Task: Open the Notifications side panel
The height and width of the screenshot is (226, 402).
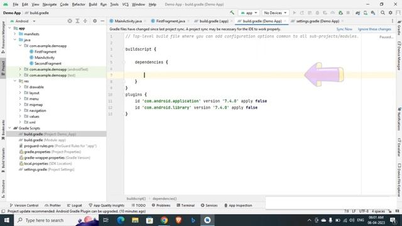Action: [399, 119]
